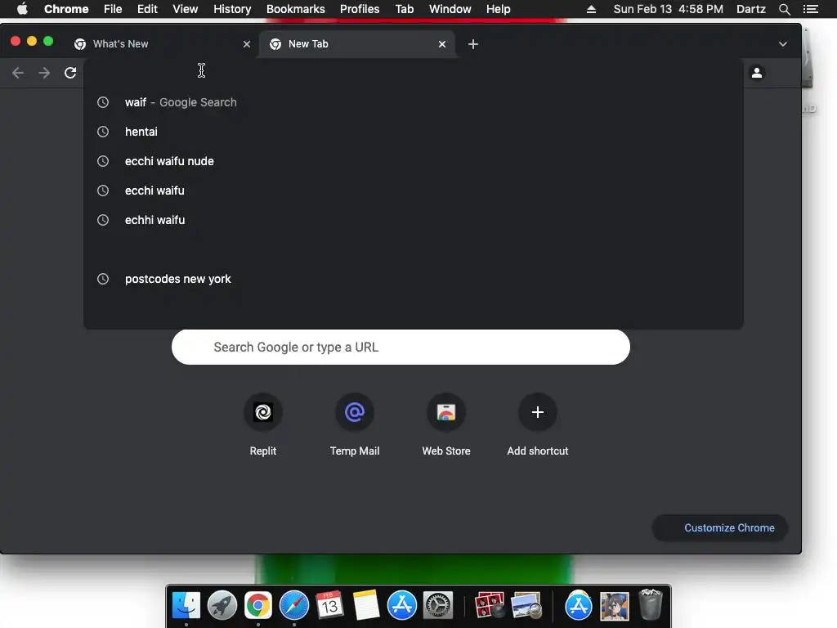Open the Replit shortcut
The width and height of the screenshot is (837, 628).
click(x=263, y=424)
